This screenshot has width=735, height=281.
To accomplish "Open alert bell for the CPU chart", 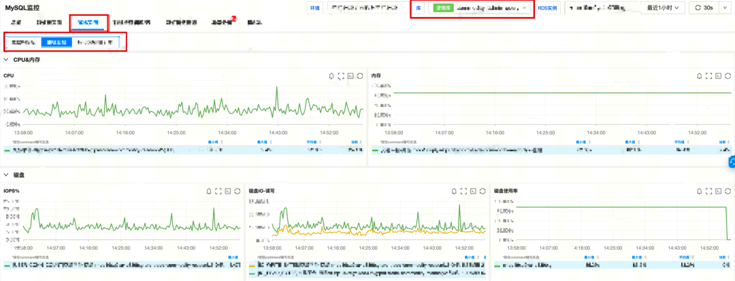I will [332, 76].
